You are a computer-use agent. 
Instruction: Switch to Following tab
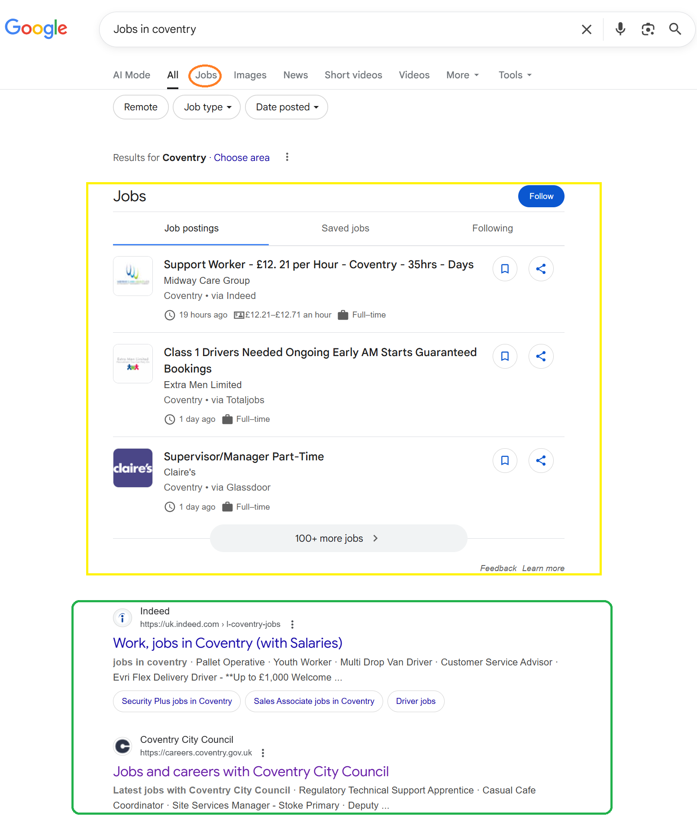(x=492, y=228)
